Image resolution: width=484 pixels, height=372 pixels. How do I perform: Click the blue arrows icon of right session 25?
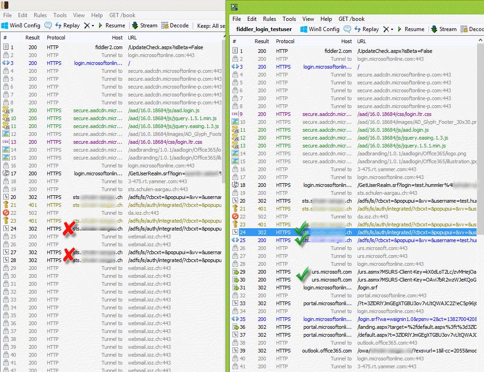coord(235,240)
